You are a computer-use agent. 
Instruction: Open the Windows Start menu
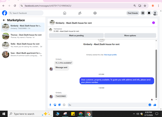pos(4,114)
